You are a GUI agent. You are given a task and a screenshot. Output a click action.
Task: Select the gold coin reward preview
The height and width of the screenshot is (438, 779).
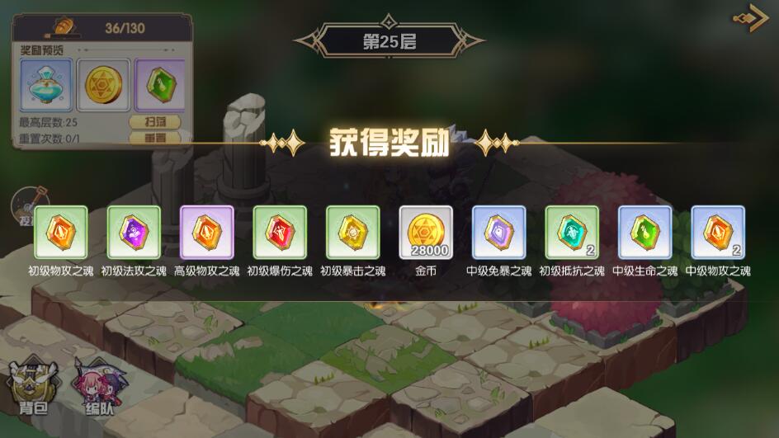click(103, 85)
